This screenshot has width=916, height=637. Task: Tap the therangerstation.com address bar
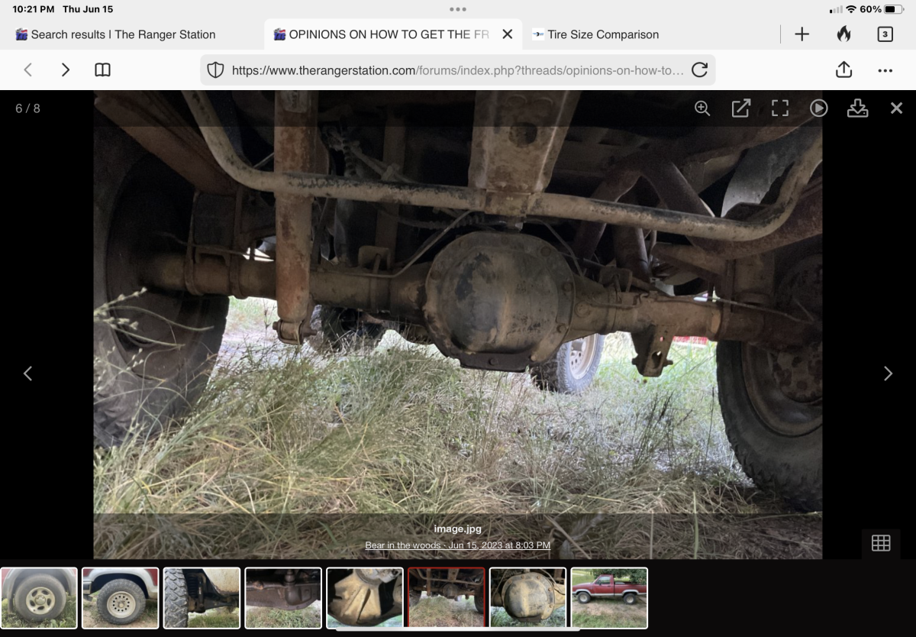458,70
